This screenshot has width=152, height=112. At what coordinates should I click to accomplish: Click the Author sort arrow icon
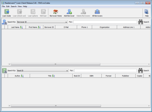(22, 76)
